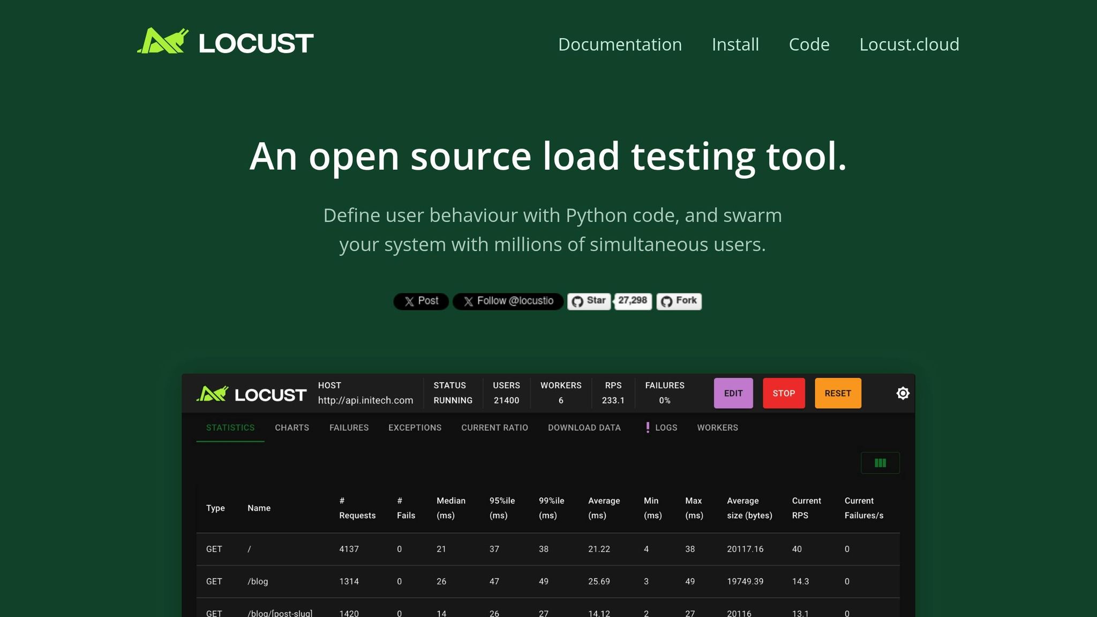Toggle the column selection icon above the table
The height and width of the screenshot is (617, 1097).
pyautogui.click(x=880, y=462)
